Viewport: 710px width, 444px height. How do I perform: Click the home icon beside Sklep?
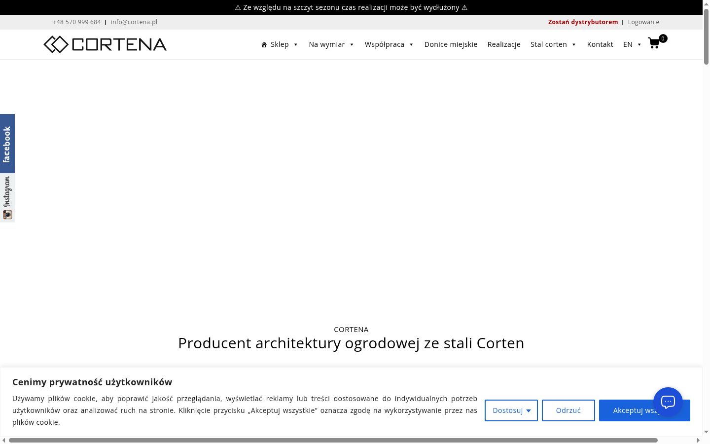[264, 44]
